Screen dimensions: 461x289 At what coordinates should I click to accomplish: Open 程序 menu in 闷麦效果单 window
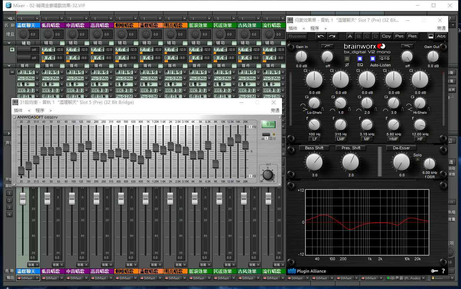pyautogui.click(x=315, y=28)
